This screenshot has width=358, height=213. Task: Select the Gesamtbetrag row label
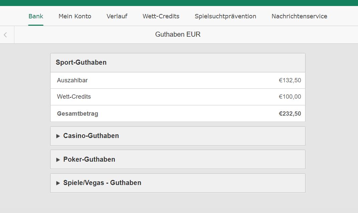pyautogui.click(x=78, y=114)
